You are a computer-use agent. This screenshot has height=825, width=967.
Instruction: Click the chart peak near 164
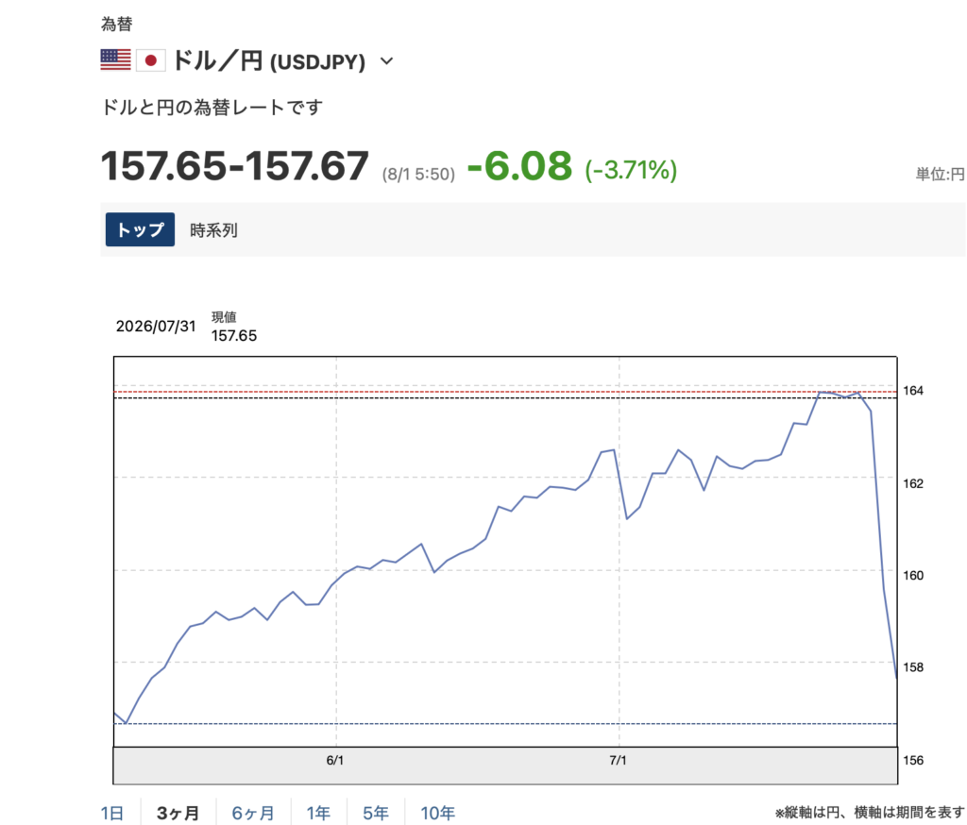(821, 392)
